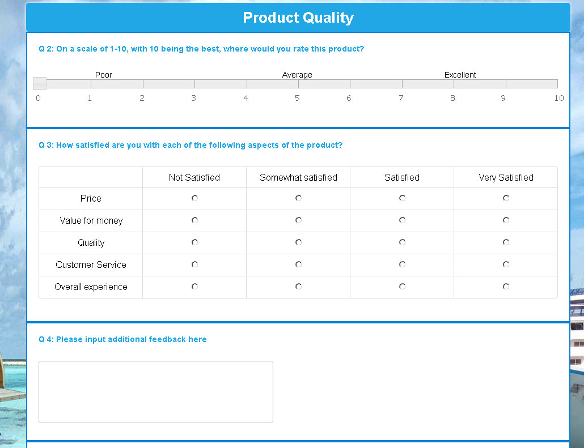Select Satisfied for Price

402,198
